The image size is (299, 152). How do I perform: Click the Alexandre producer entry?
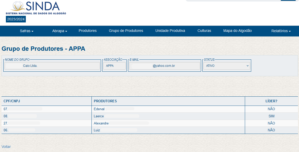pos(101,123)
